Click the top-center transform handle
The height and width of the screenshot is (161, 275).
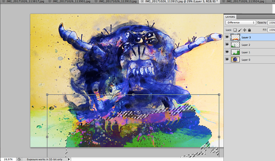tap(133, 95)
